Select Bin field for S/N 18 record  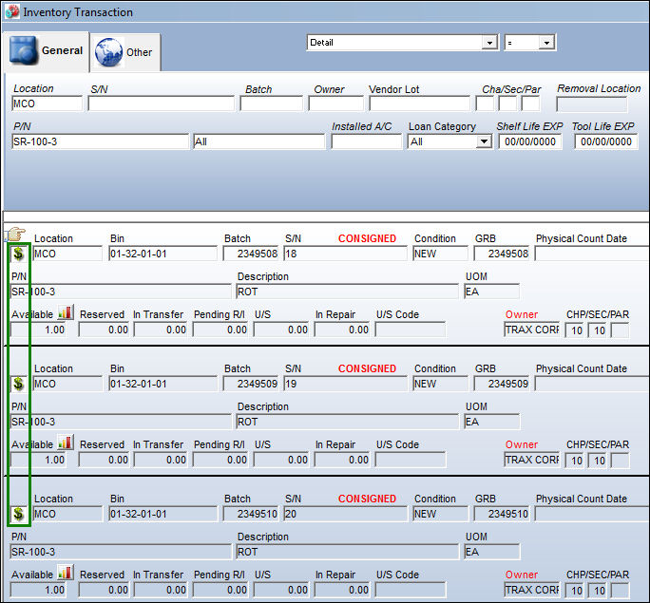click(x=162, y=254)
